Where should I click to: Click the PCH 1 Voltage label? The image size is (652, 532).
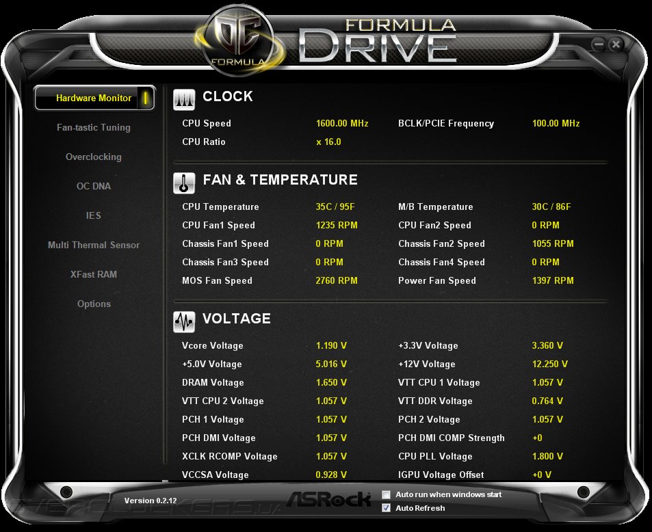click(213, 420)
